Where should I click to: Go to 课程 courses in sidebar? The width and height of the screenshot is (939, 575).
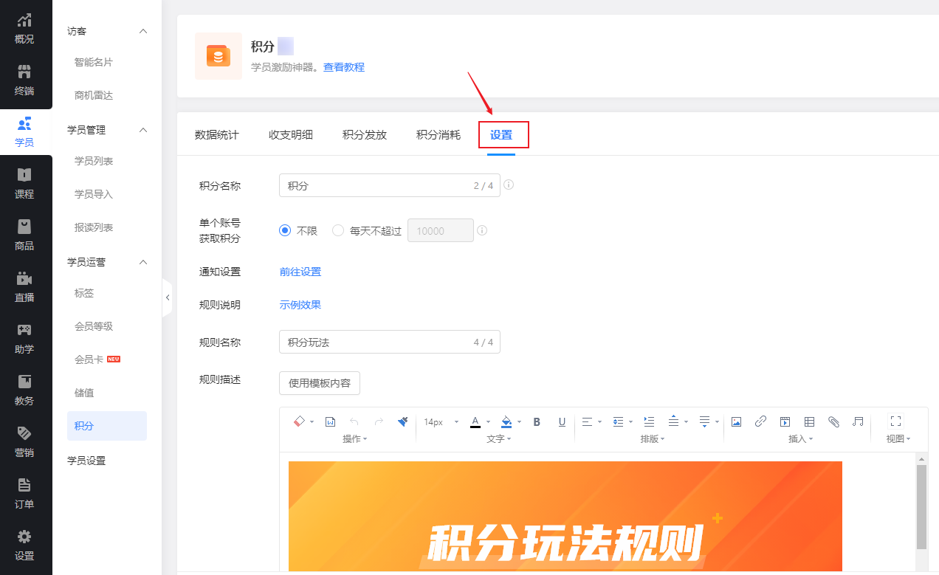pos(24,184)
